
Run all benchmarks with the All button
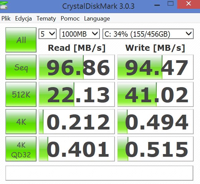point(21,40)
